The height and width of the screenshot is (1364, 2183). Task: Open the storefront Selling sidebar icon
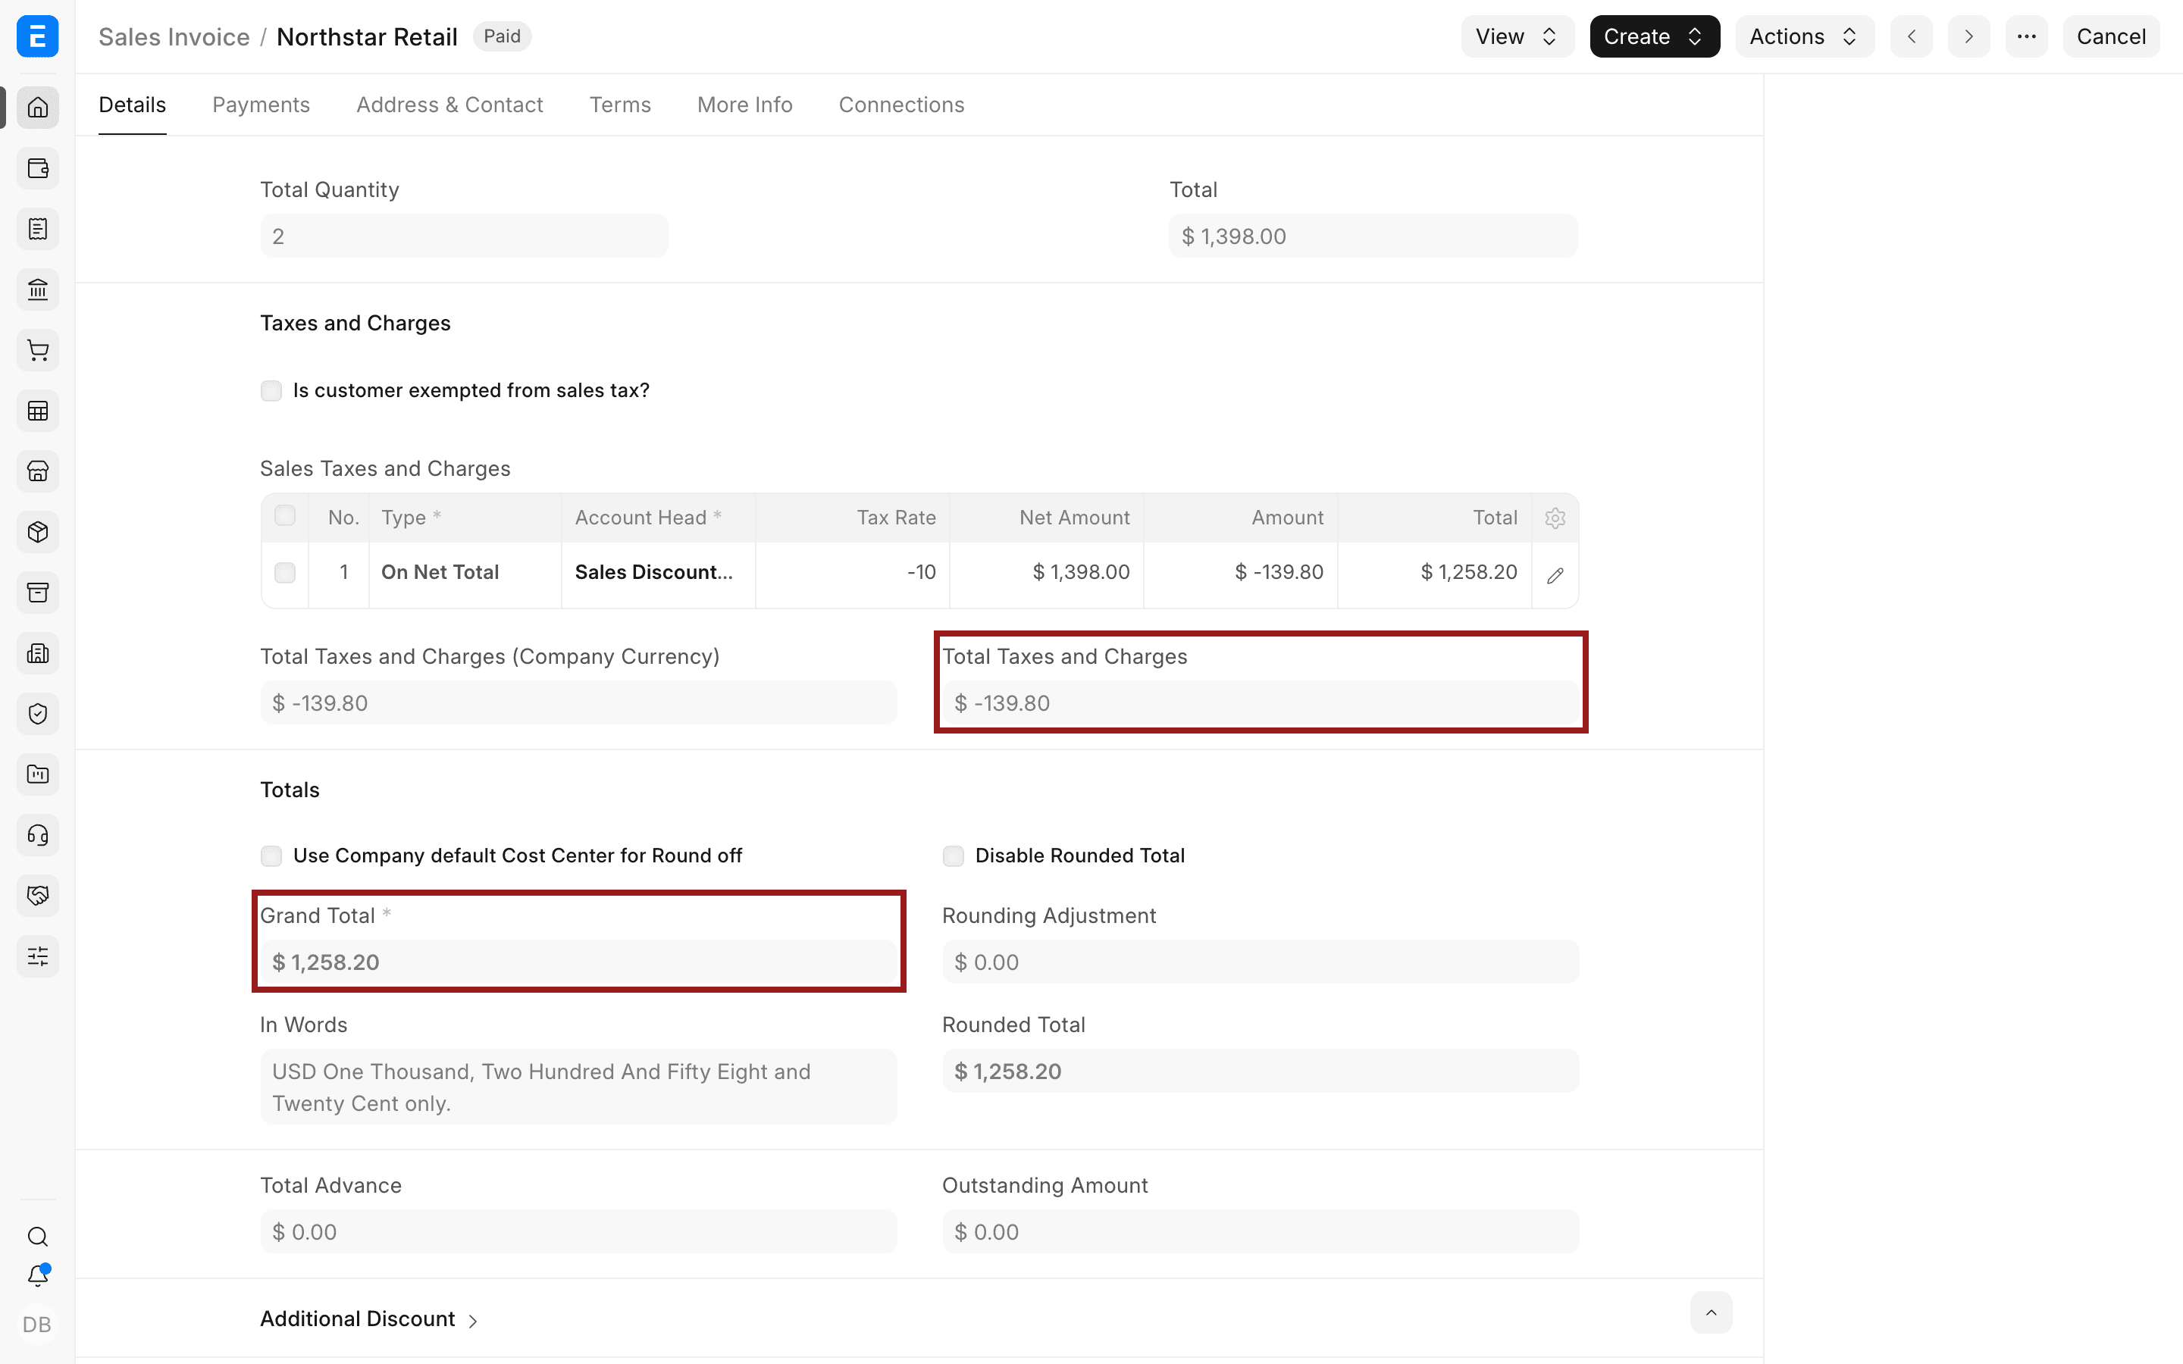(38, 471)
